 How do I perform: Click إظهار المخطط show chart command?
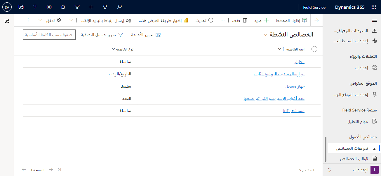[x=292, y=20]
